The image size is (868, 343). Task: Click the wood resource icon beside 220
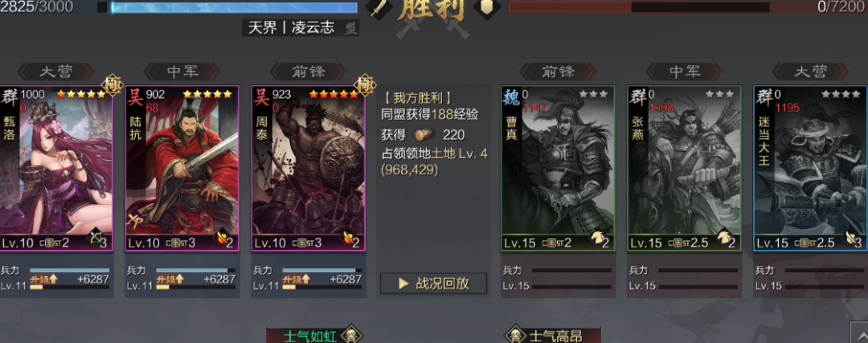(424, 134)
